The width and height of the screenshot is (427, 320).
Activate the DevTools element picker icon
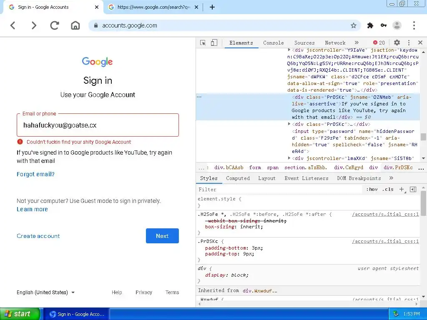pos(203,43)
